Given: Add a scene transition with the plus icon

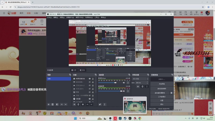Looking at the screenshot, I should tap(138, 86).
